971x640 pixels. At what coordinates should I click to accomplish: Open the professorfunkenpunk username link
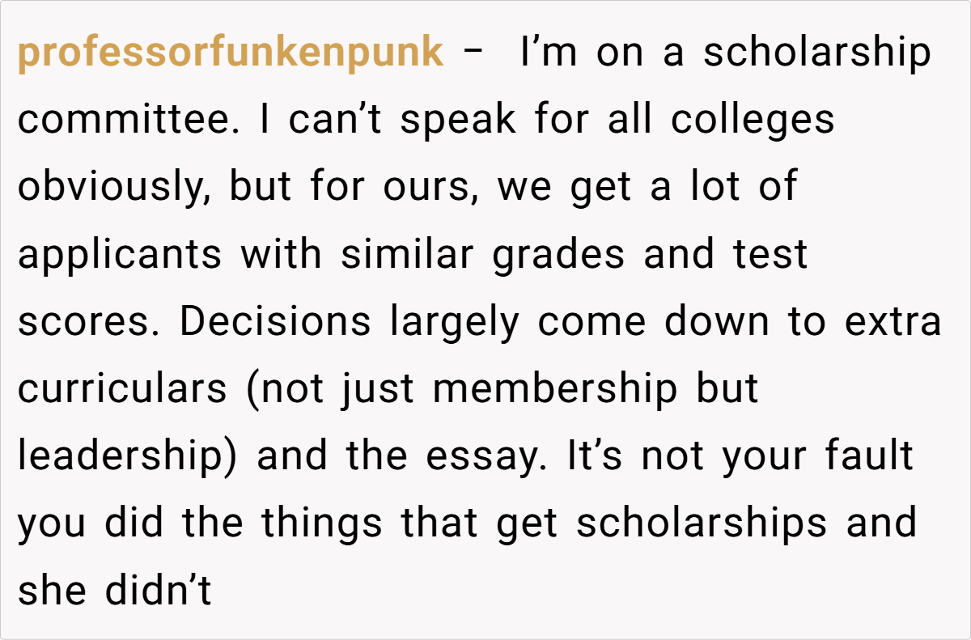click(x=231, y=53)
